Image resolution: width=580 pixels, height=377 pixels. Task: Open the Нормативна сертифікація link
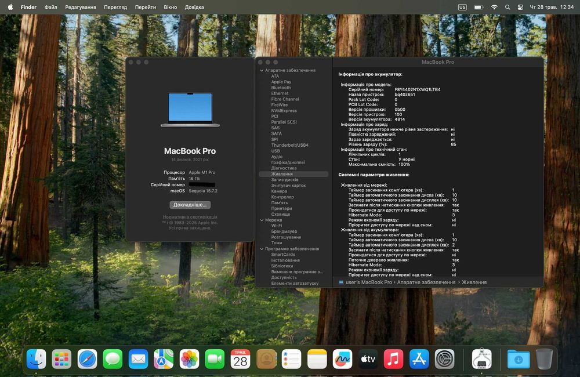[190, 217]
